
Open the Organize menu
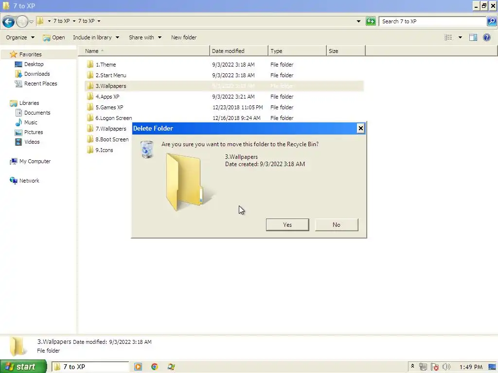click(20, 37)
